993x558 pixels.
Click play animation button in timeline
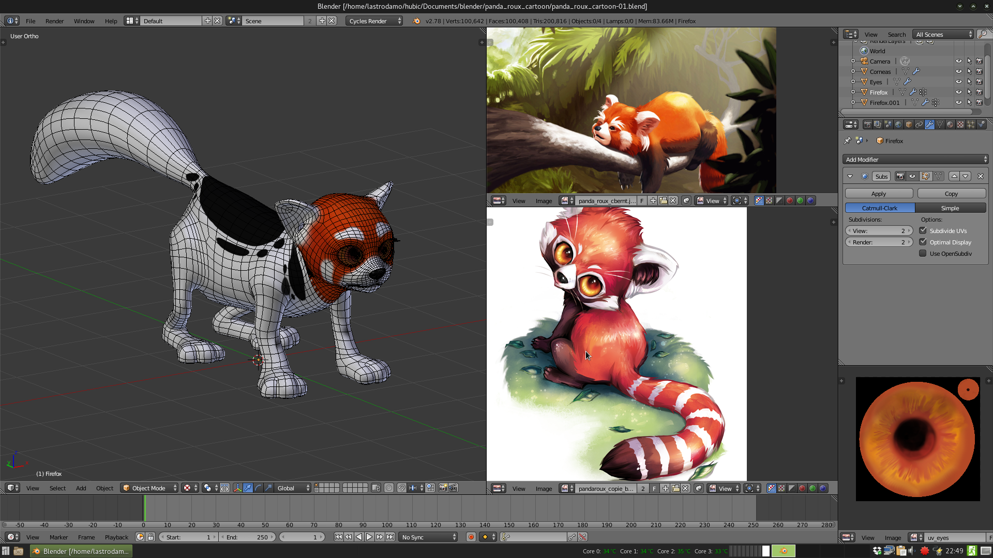pos(369,537)
